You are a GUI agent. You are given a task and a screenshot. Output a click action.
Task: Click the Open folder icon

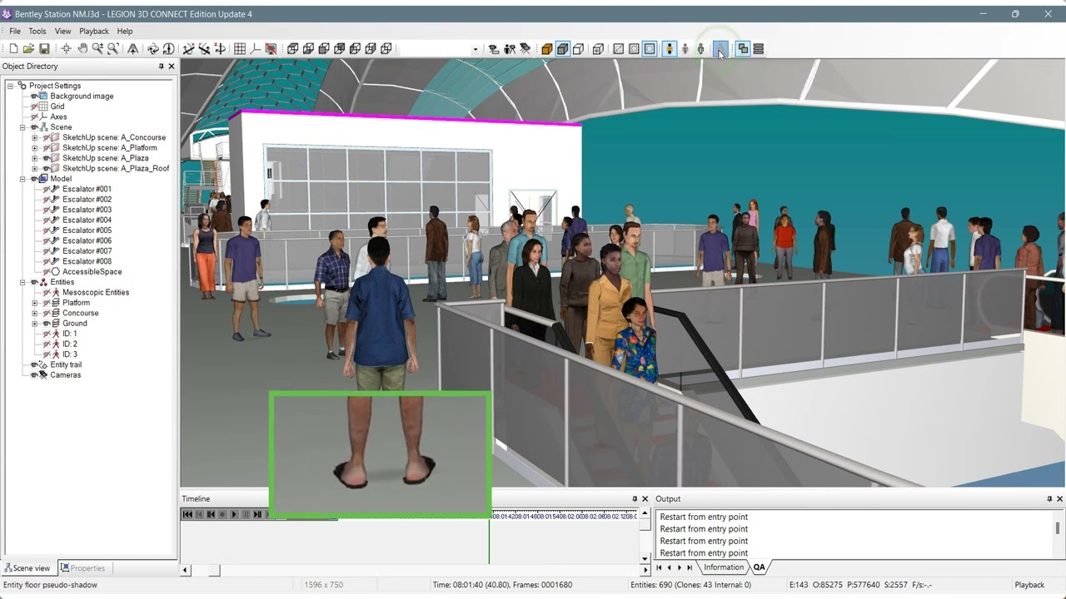[x=28, y=49]
